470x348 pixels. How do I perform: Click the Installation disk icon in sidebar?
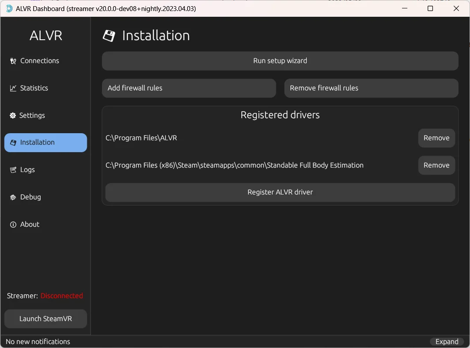pyautogui.click(x=13, y=142)
